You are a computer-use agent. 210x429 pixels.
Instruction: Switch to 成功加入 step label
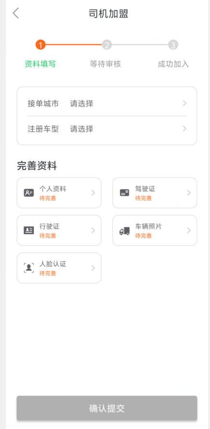click(x=173, y=64)
